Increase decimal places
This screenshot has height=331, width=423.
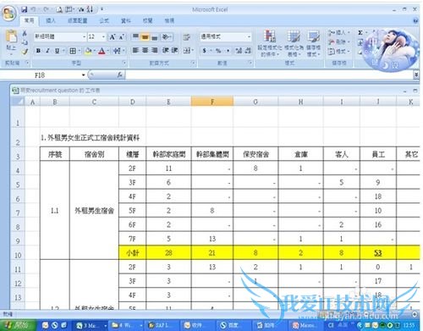(x=239, y=51)
